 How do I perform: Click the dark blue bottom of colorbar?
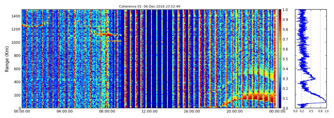click(280, 106)
